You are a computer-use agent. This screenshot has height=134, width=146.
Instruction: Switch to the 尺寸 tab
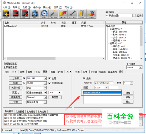click(85, 72)
